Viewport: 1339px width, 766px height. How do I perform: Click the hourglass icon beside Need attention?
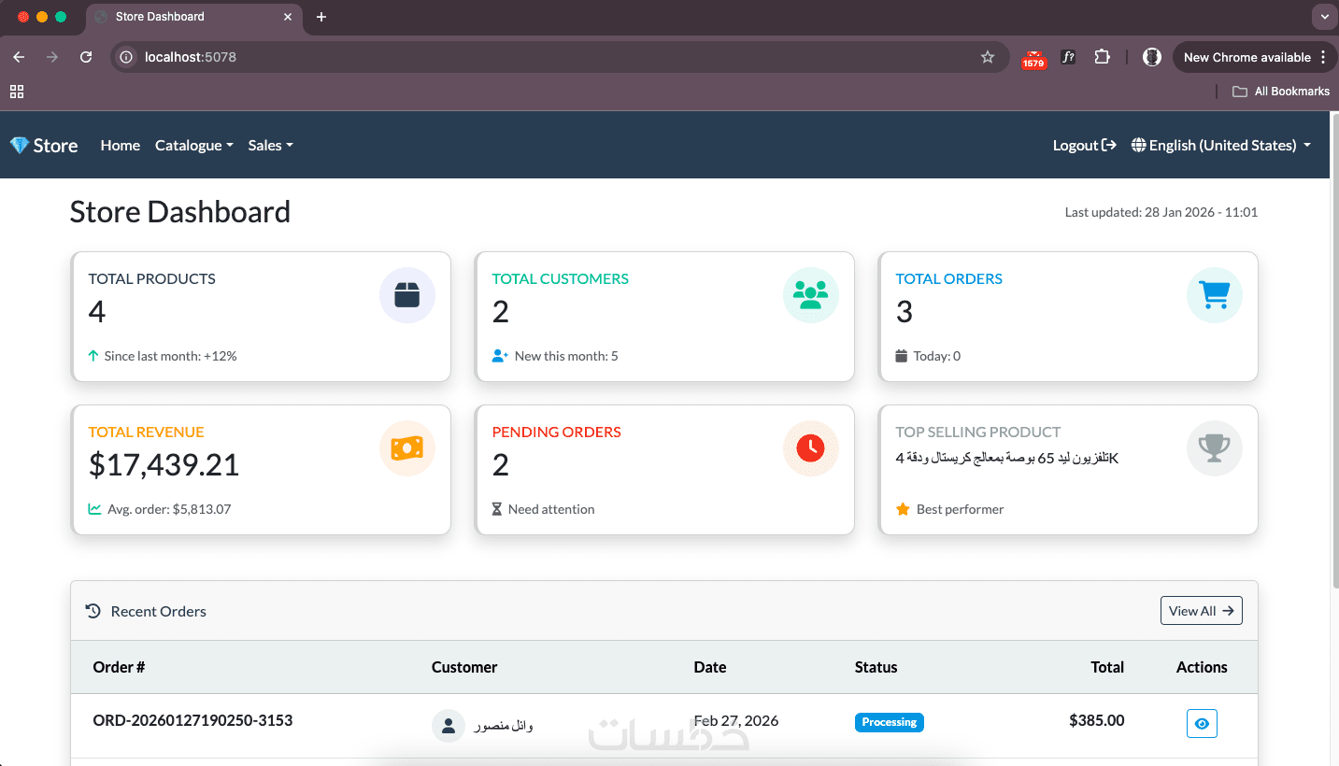point(497,509)
